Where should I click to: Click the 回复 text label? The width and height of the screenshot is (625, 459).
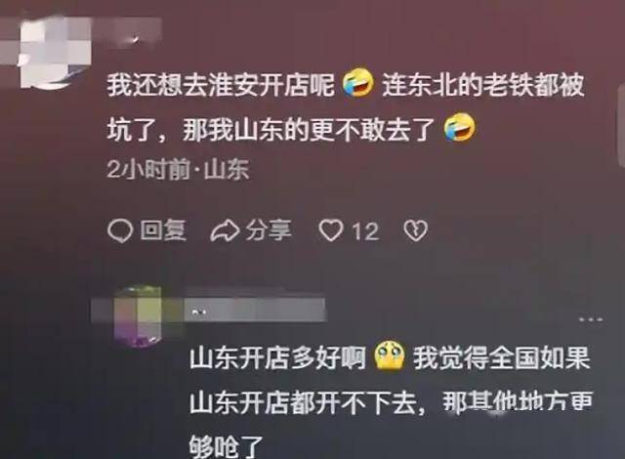[163, 230]
